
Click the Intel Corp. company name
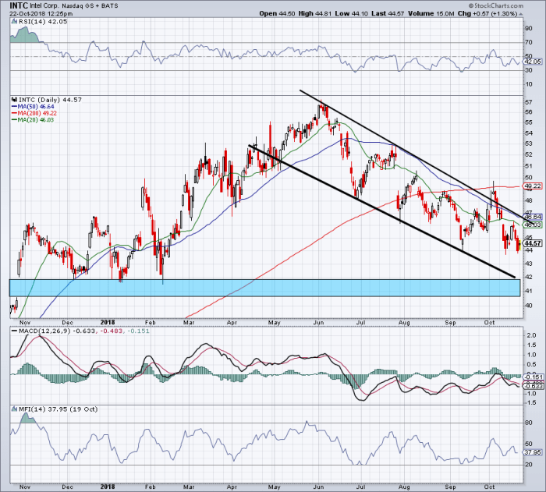click(45, 6)
